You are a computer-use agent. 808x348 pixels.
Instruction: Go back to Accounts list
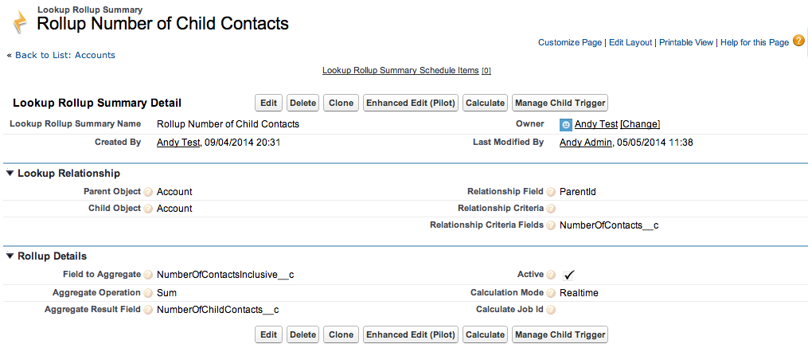(65, 55)
